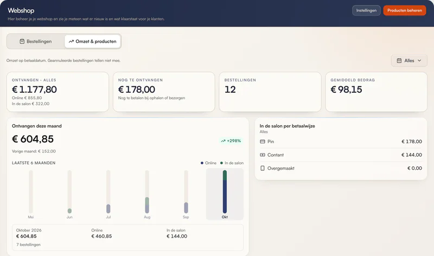The height and width of the screenshot is (256, 434).
Task: Click the Pin card icon
Action: pos(263,142)
